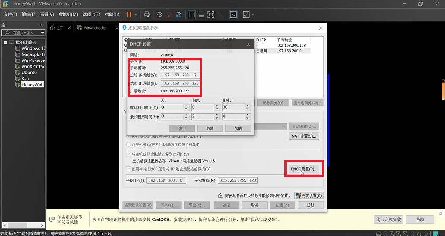Toggle the library sidebar view icon

[x=192, y=14]
